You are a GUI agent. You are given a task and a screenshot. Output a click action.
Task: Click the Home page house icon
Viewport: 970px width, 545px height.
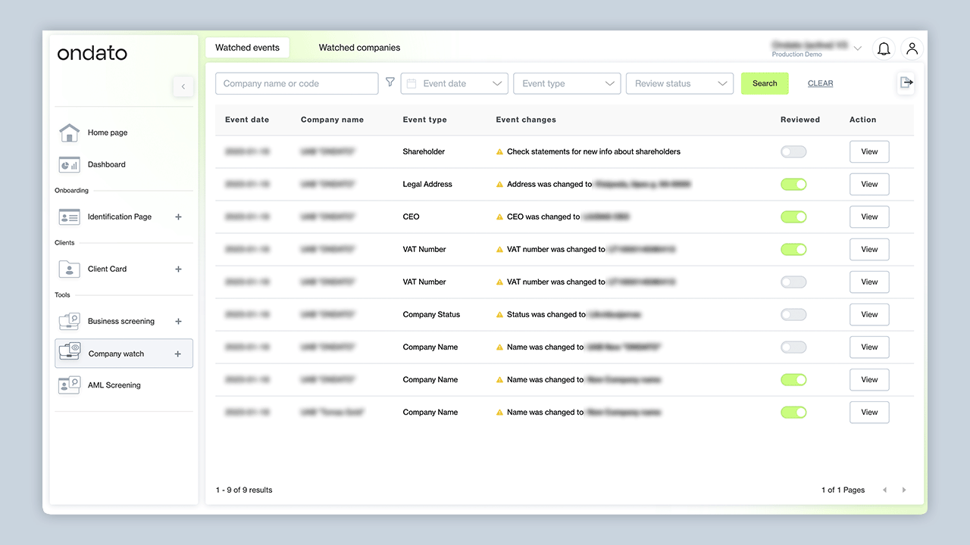(x=69, y=132)
